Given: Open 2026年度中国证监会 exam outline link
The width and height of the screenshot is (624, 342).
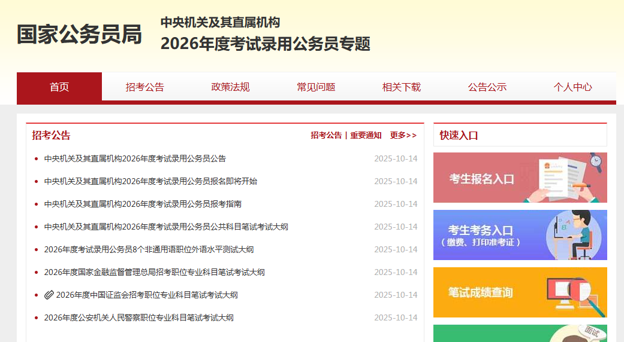Looking at the screenshot, I should (147, 295).
